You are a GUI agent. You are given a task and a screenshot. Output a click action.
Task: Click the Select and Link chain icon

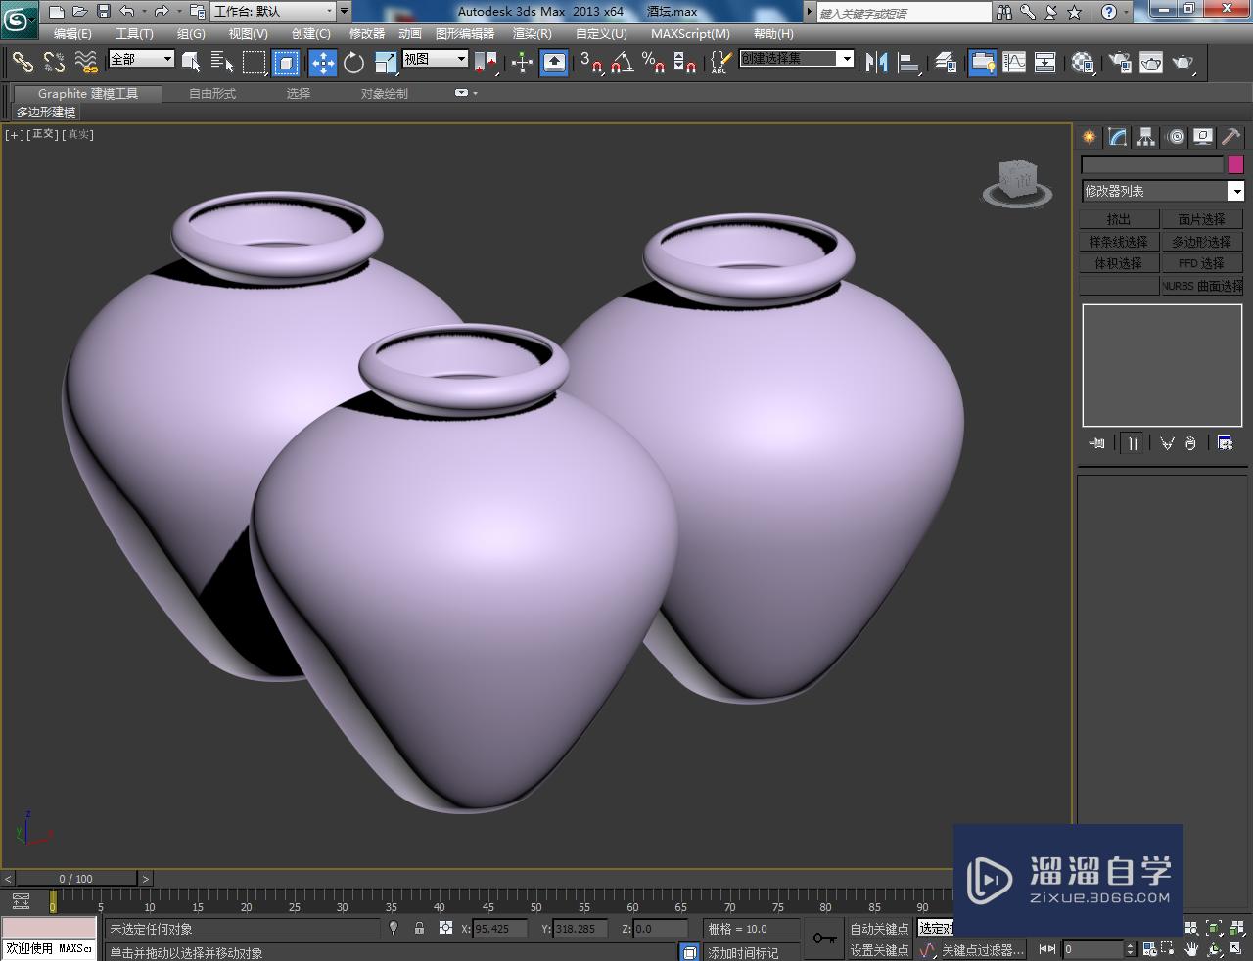pos(22,63)
